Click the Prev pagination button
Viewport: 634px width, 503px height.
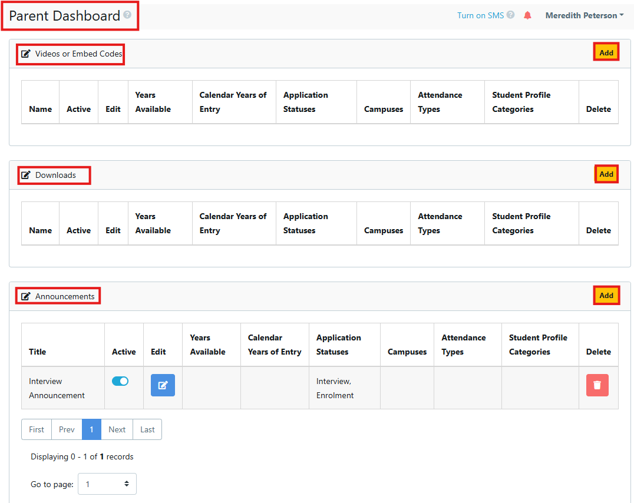point(66,429)
